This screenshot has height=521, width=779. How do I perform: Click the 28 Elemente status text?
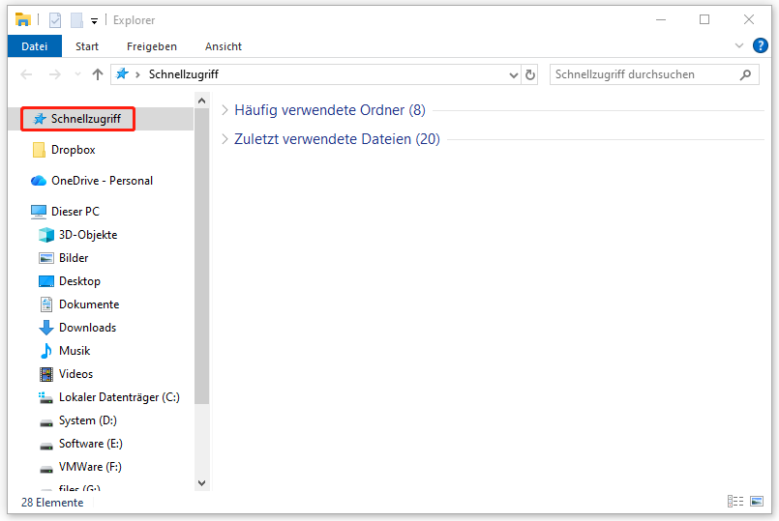coord(52,503)
